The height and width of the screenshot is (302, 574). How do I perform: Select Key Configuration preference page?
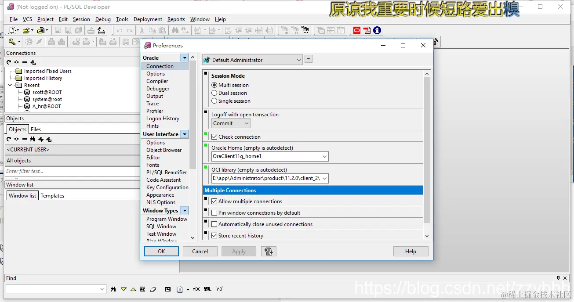click(167, 187)
